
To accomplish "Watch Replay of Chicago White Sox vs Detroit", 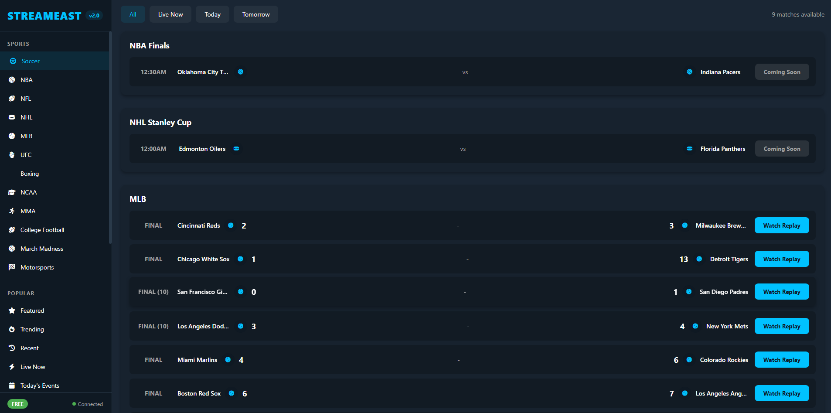I will coord(782,259).
